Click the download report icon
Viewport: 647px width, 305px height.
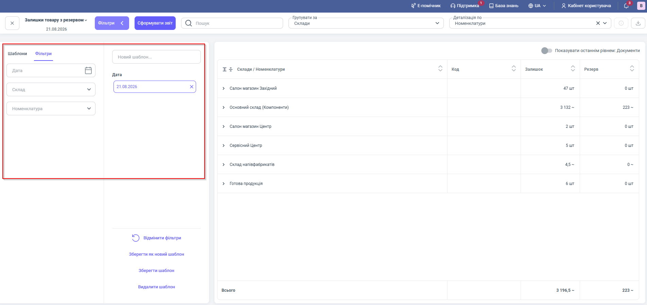tap(638, 23)
